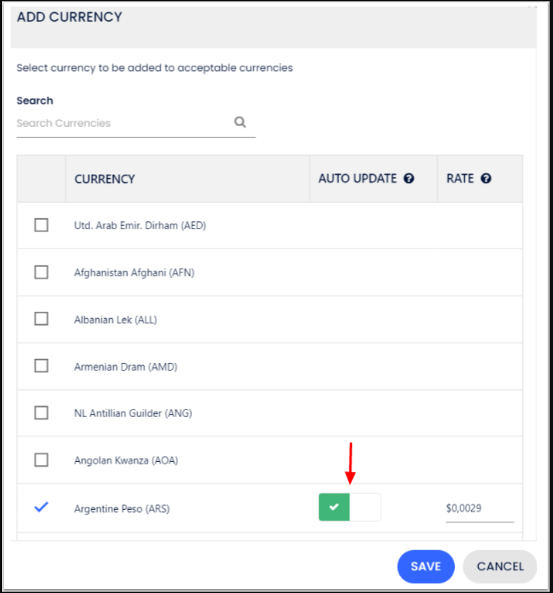Check the NL Antillian Guilder checkbox
The image size is (553, 593).
point(42,413)
